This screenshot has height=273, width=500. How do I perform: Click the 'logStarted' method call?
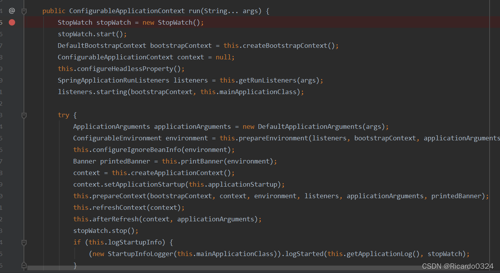[304, 254]
